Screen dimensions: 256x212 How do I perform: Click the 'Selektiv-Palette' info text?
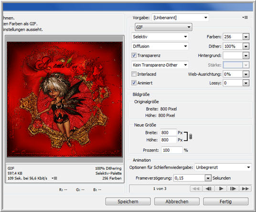pos(108,173)
